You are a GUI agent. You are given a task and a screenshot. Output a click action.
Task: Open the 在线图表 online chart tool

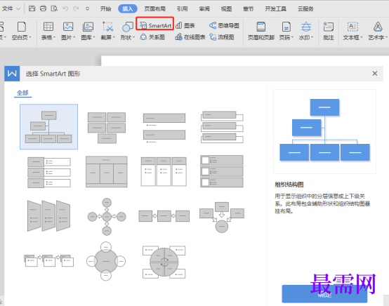[x=190, y=37]
